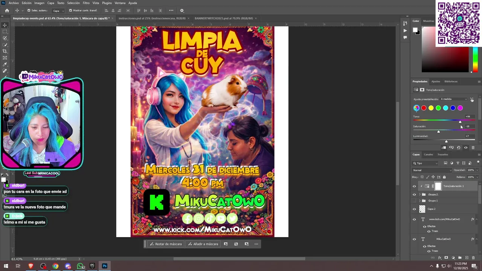Screen dimensions: 482x271
Task: Toggle Selec. autom. checkbox
Action: tap(29, 11)
